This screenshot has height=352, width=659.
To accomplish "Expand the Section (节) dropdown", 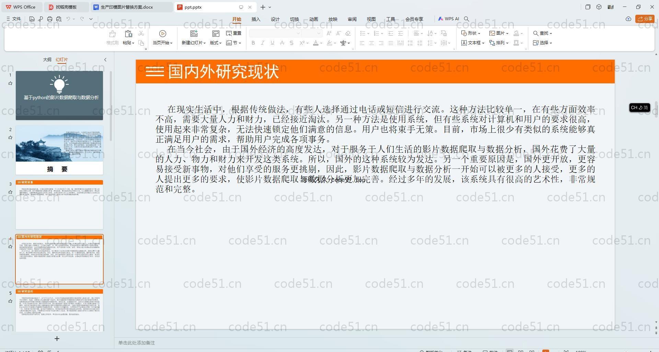I will pos(234,43).
